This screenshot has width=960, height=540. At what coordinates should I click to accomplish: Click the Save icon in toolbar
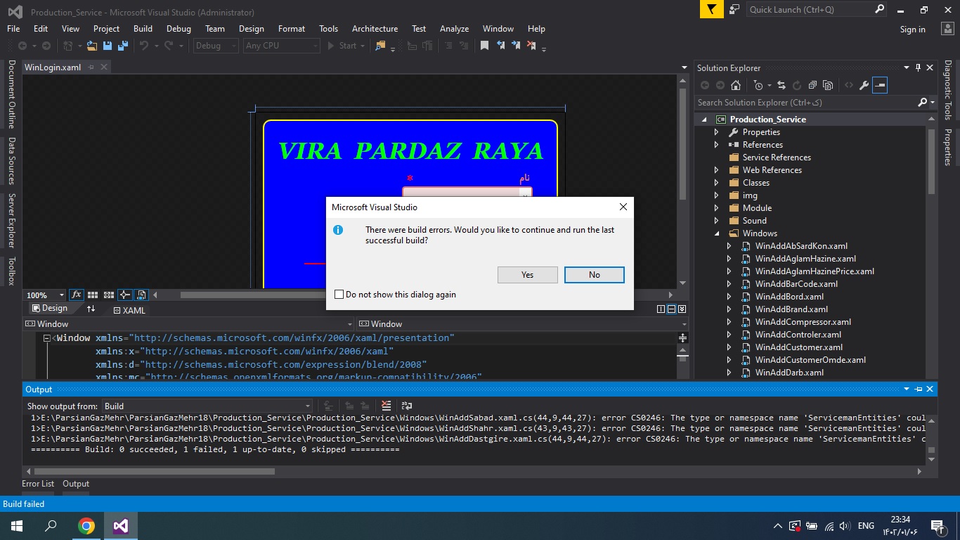point(108,46)
